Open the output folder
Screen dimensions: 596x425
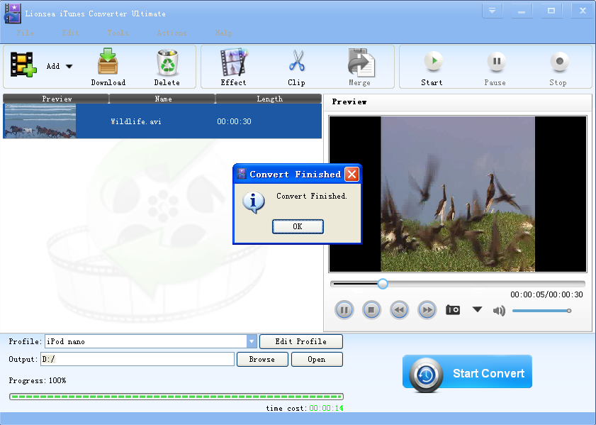point(317,359)
